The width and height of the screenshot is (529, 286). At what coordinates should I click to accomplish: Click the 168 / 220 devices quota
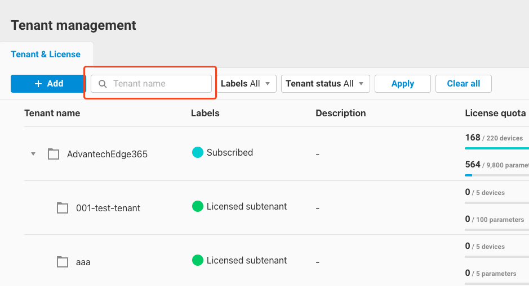click(x=494, y=138)
